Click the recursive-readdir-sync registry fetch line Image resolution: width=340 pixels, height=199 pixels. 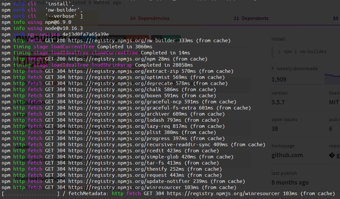click(x=133, y=145)
